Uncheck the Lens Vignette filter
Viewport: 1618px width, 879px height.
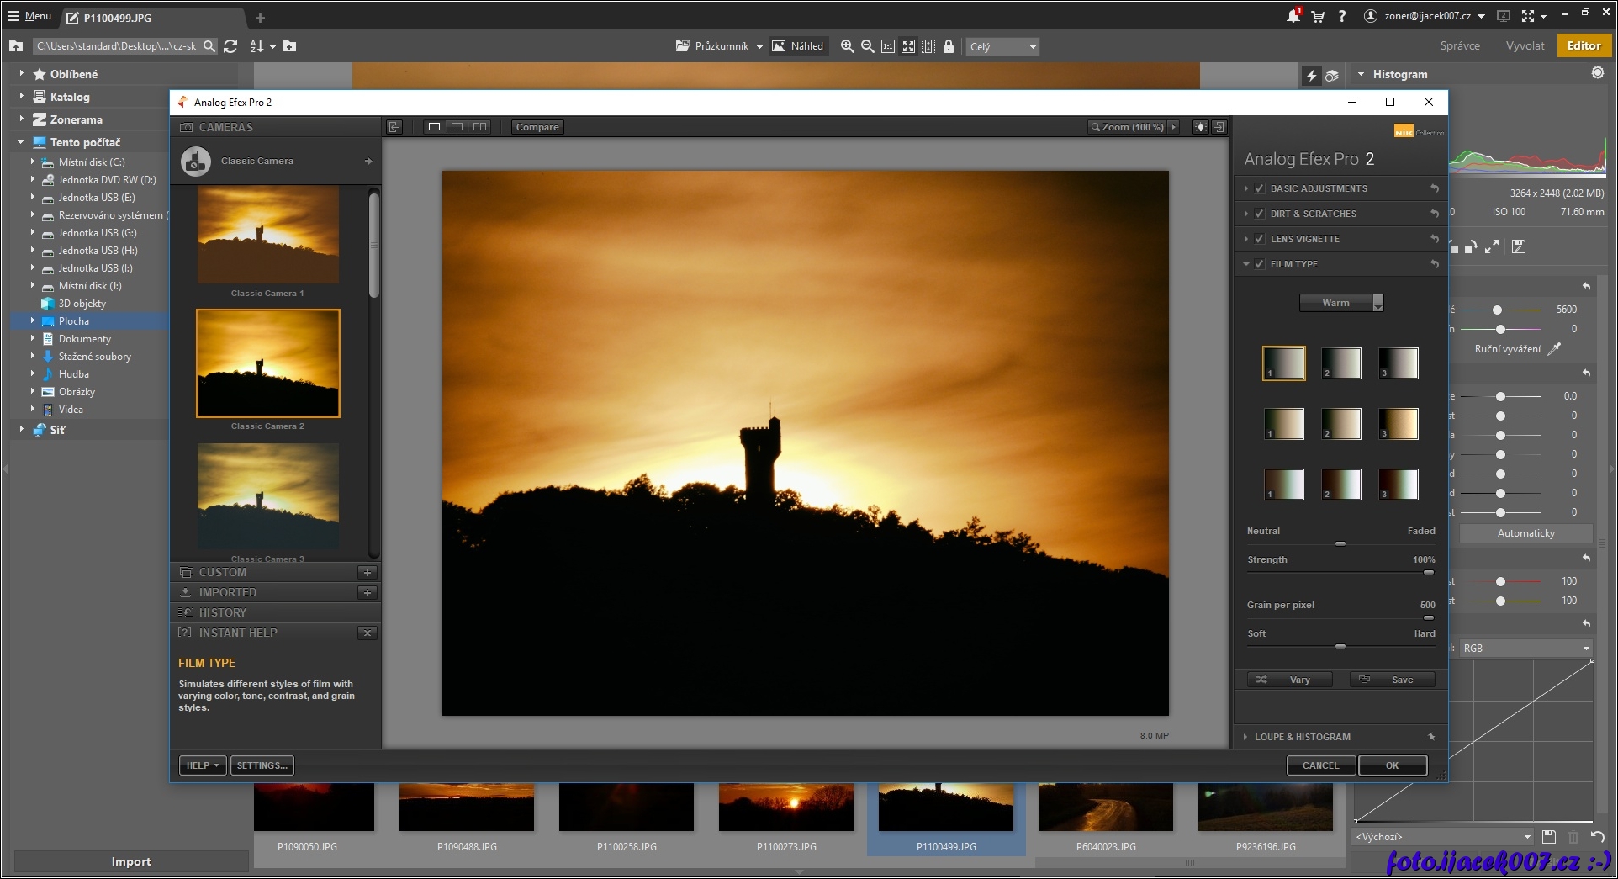pos(1259,239)
